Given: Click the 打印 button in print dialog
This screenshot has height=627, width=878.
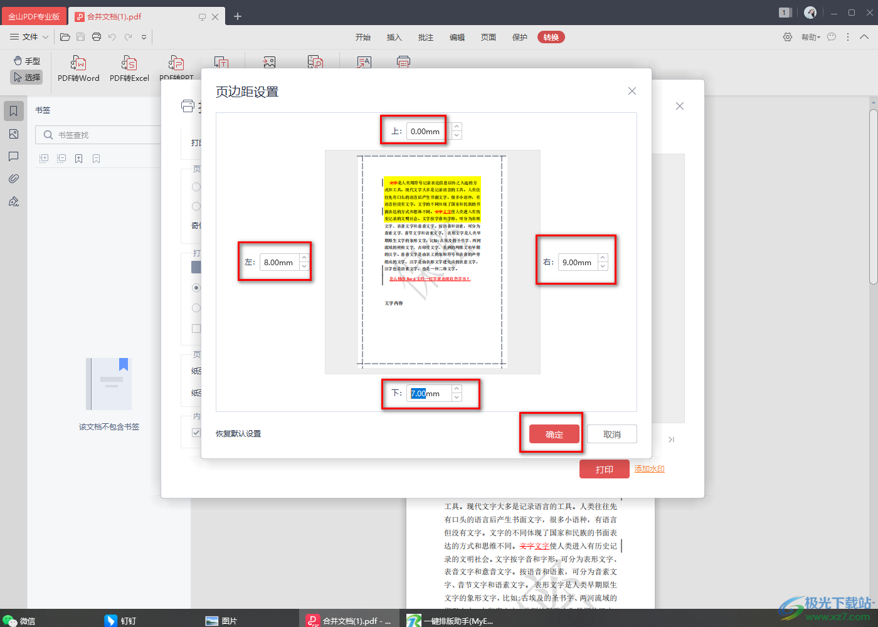Looking at the screenshot, I should [605, 469].
